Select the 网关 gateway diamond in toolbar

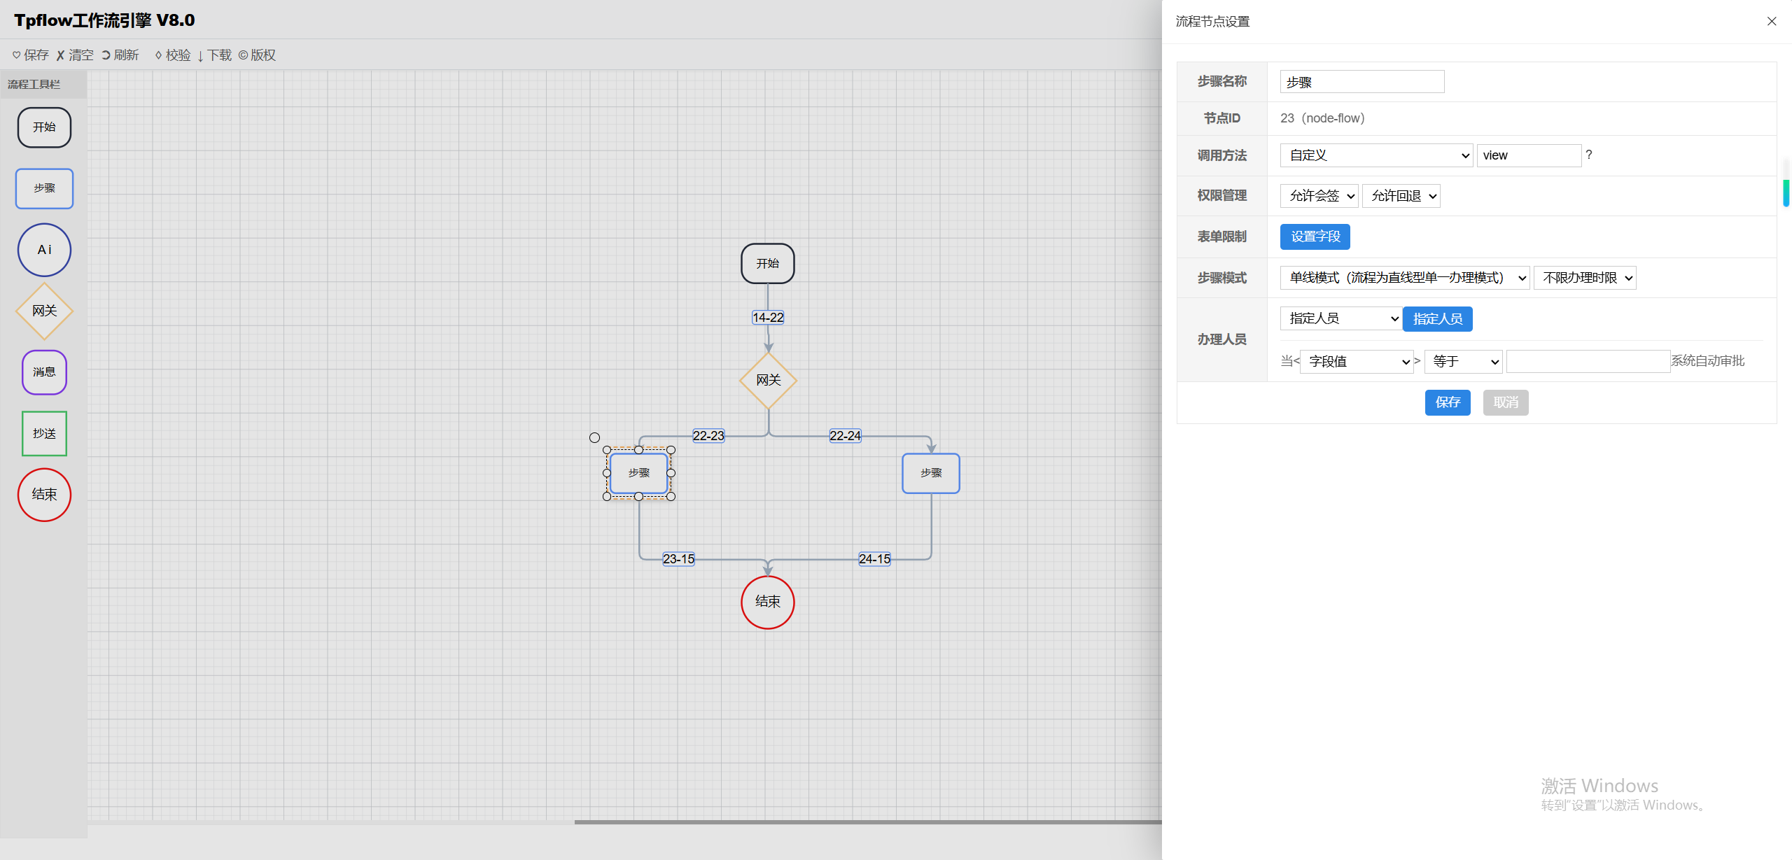pyautogui.click(x=44, y=311)
